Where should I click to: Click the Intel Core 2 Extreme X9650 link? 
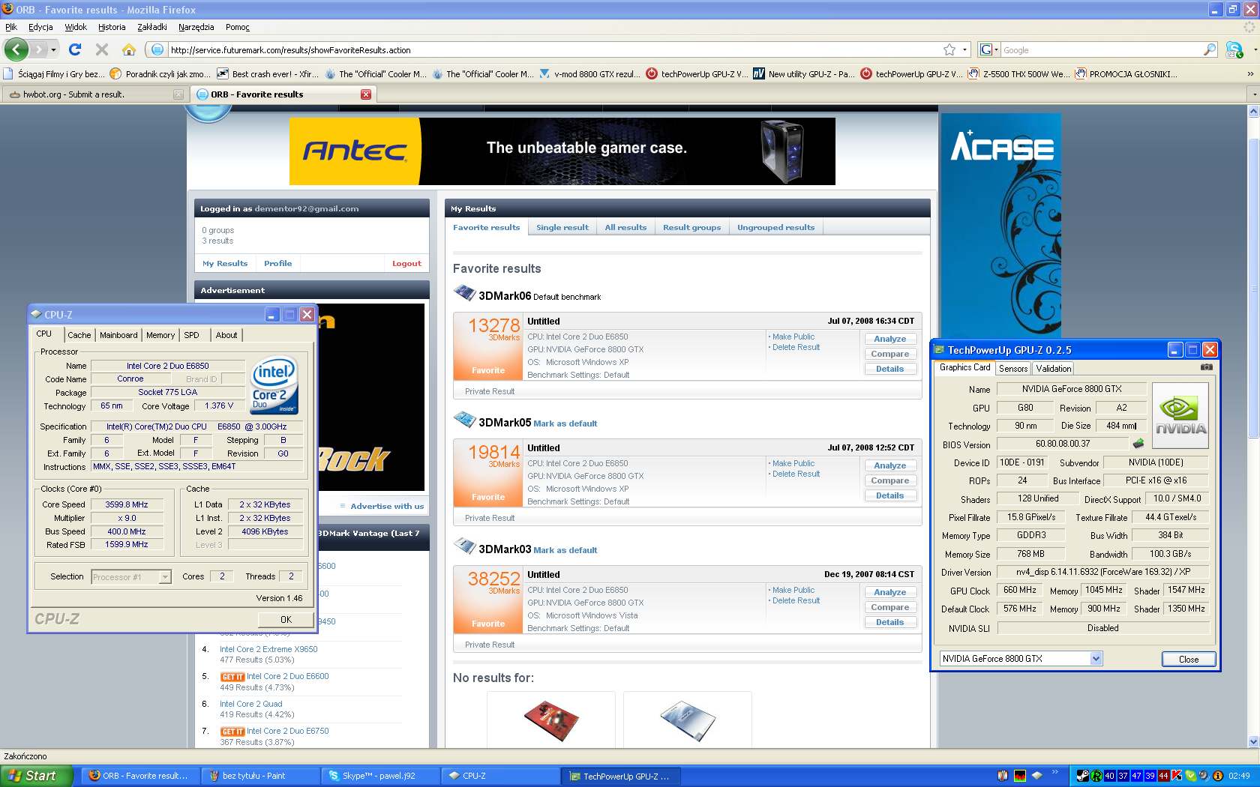tap(268, 649)
